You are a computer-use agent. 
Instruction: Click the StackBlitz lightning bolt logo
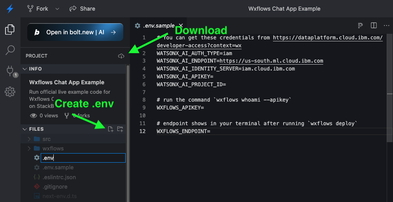click(x=10, y=8)
